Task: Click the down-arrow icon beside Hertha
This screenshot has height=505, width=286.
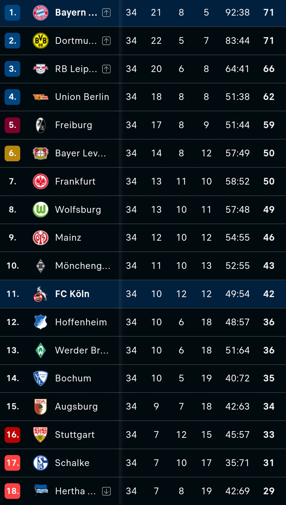Action: pos(106,491)
